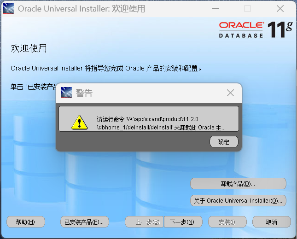
Task: Open 关于 Oracle Universal Installer(O)...
Action: pos(238,200)
